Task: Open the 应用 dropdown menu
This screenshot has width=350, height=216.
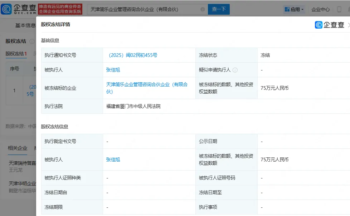Action: point(294,10)
